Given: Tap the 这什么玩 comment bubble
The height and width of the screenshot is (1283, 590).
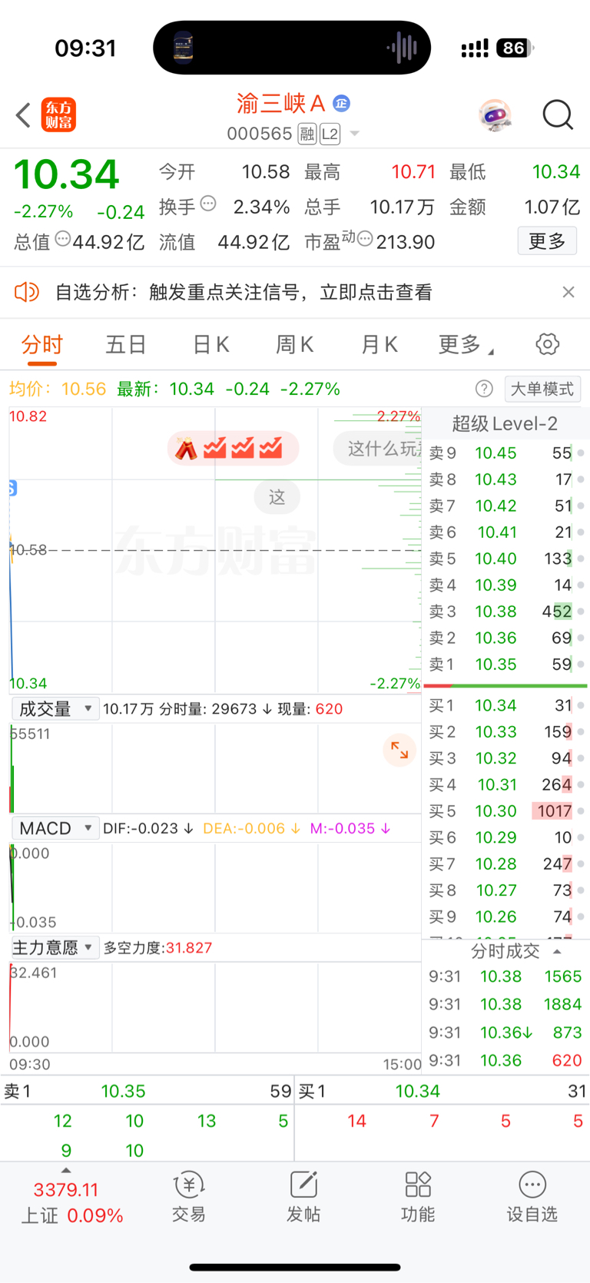Looking at the screenshot, I should (x=378, y=449).
